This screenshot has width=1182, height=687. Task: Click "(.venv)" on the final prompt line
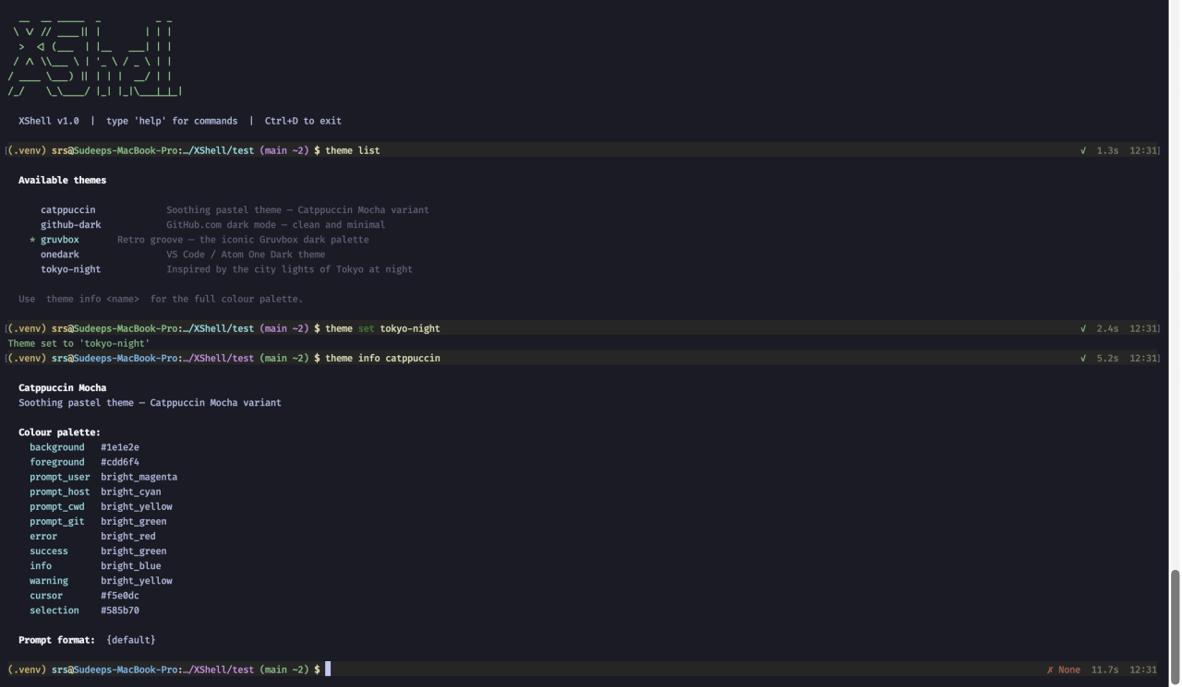[x=27, y=669]
